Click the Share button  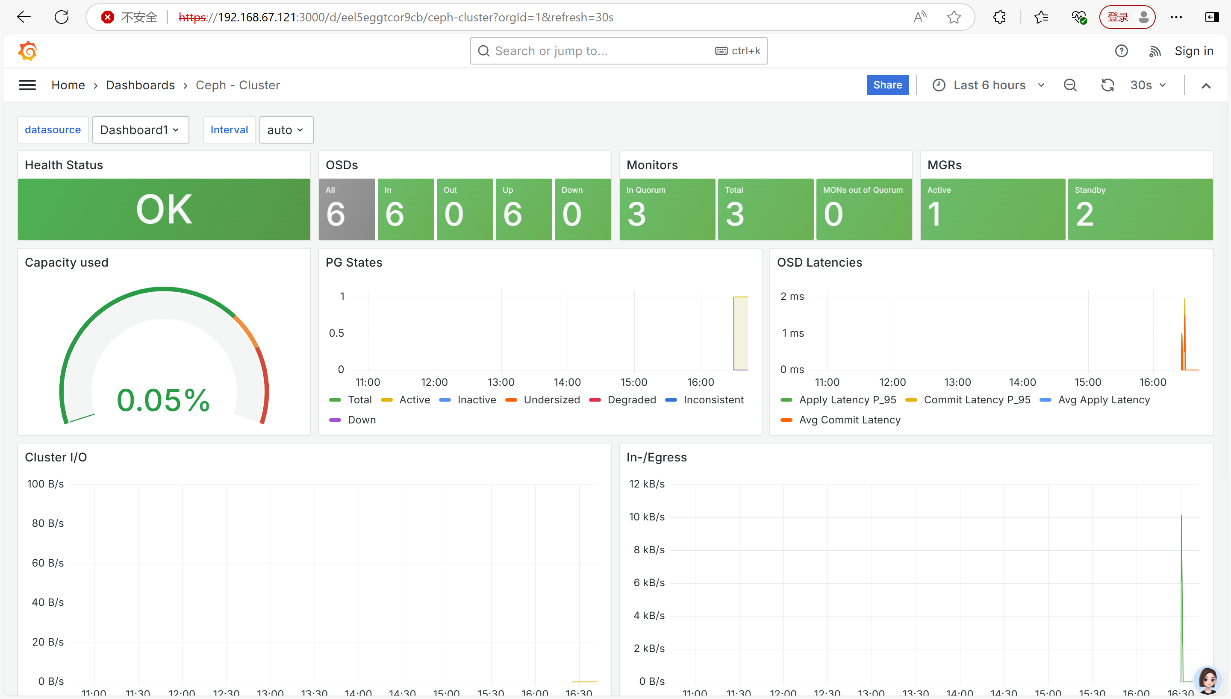pos(887,85)
